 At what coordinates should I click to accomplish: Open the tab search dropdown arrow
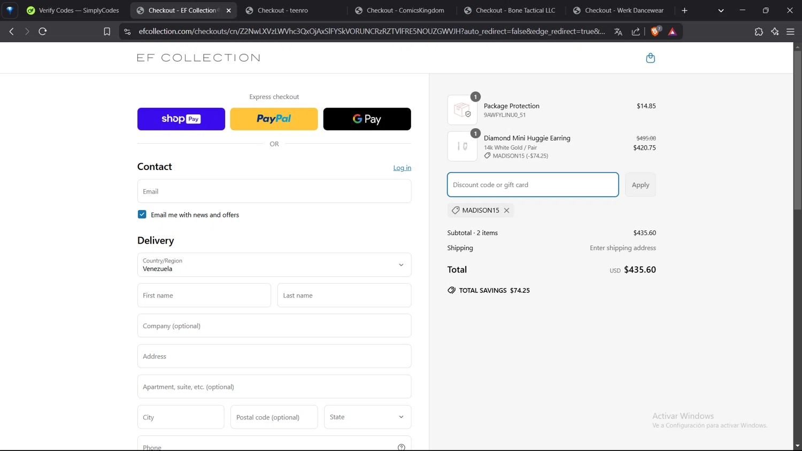721,10
